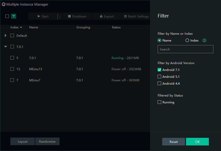The width and height of the screenshot is (221, 151).
Task: Enable the Running status filter
Action: coord(159,102)
